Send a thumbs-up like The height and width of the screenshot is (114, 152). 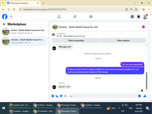(145, 96)
